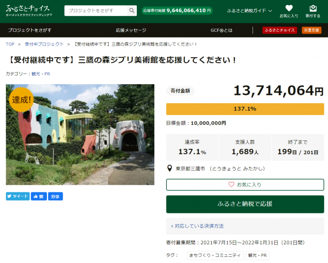Image resolution: width=328 pixels, height=263 pixels.
Task: Open the GCF®とは menu item
Action: point(221,30)
